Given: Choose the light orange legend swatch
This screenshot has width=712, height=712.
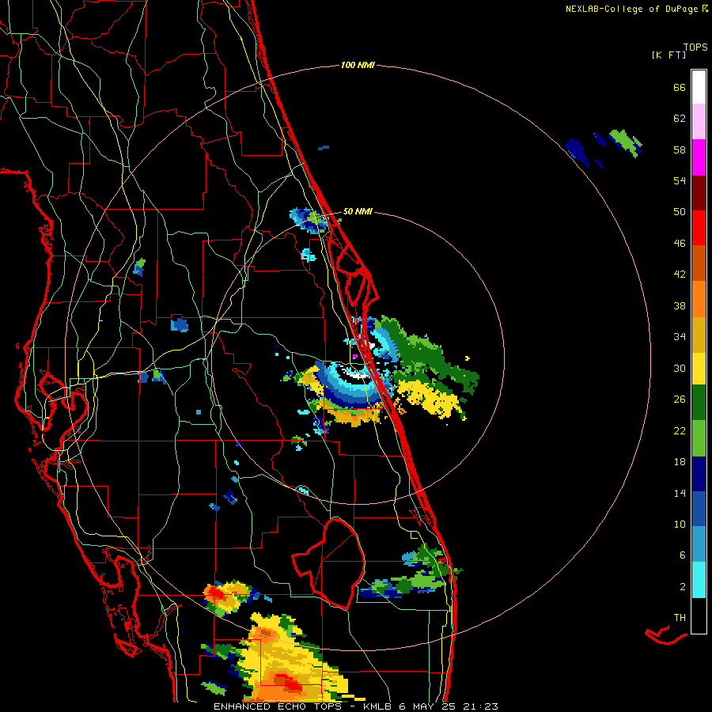Looking at the screenshot, I should tap(699, 298).
